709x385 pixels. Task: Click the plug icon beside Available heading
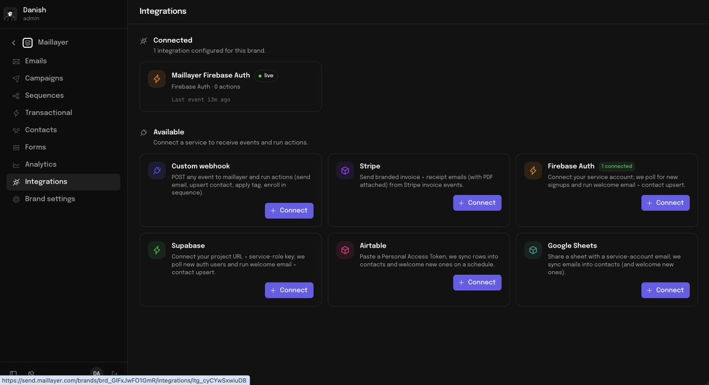(x=144, y=133)
